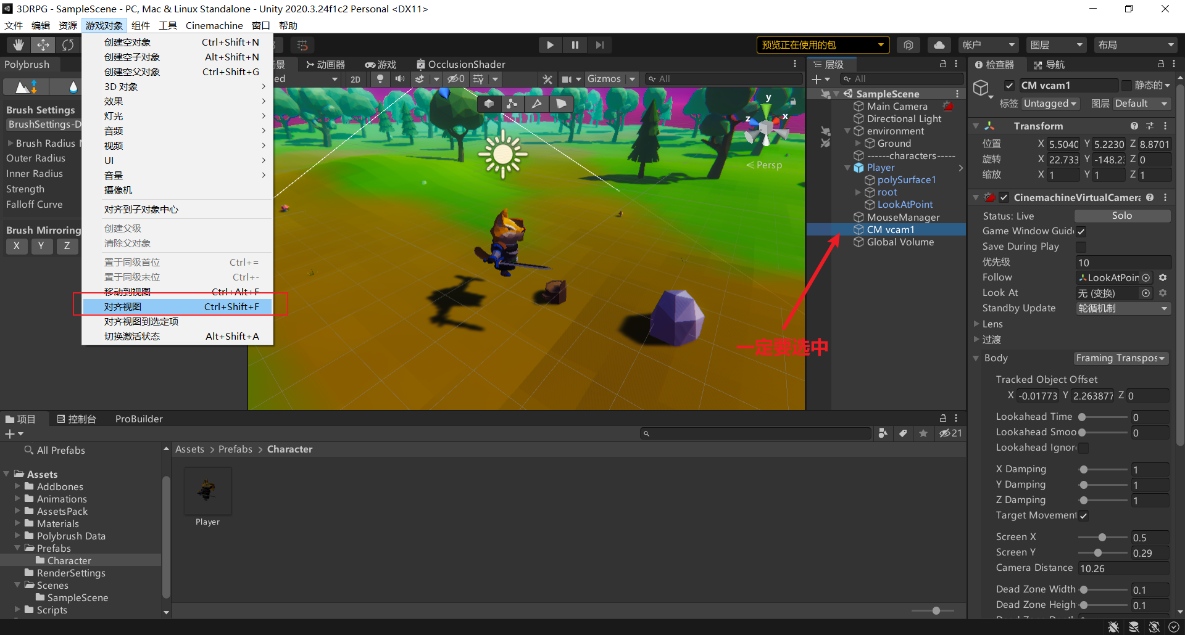Click the Brush Mirroring X button

17,246
